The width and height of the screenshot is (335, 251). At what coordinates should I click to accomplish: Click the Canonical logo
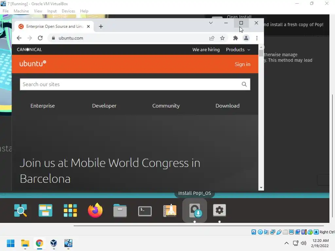(x=29, y=50)
